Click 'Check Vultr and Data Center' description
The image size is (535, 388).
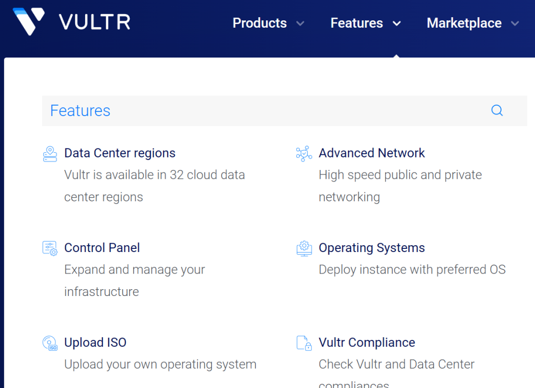[x=397, y=364]
